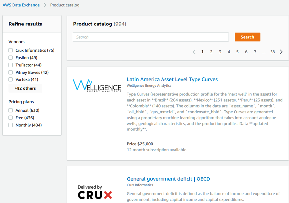Check the Crux Informatics vendor filter

point(11,50)
